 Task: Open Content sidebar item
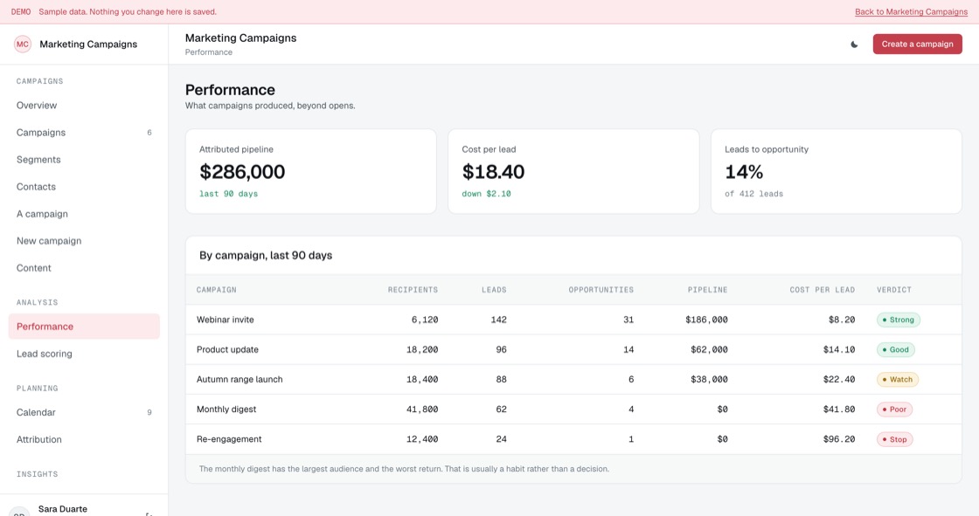coord(84,268)
